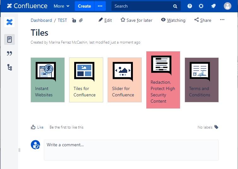Viewport: 238px width, 169px height.
Task: Click the Edit page button
Action: (x=105, y=20)
